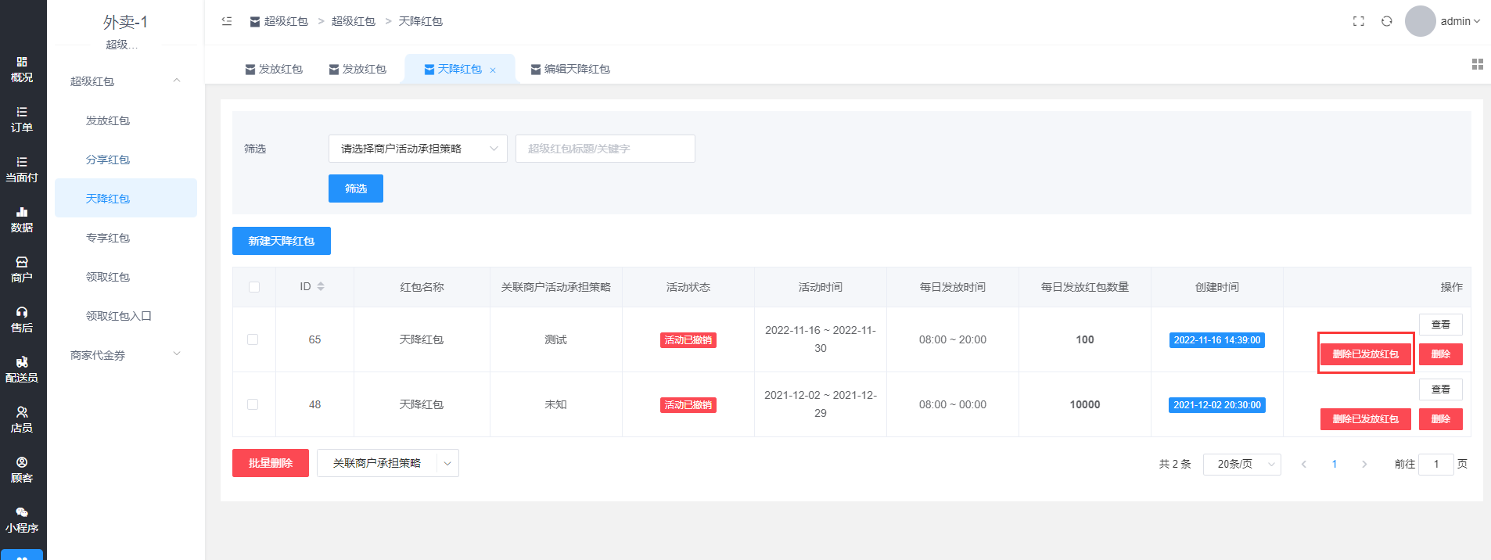Open the 数据 data sidebar icon

22,220
